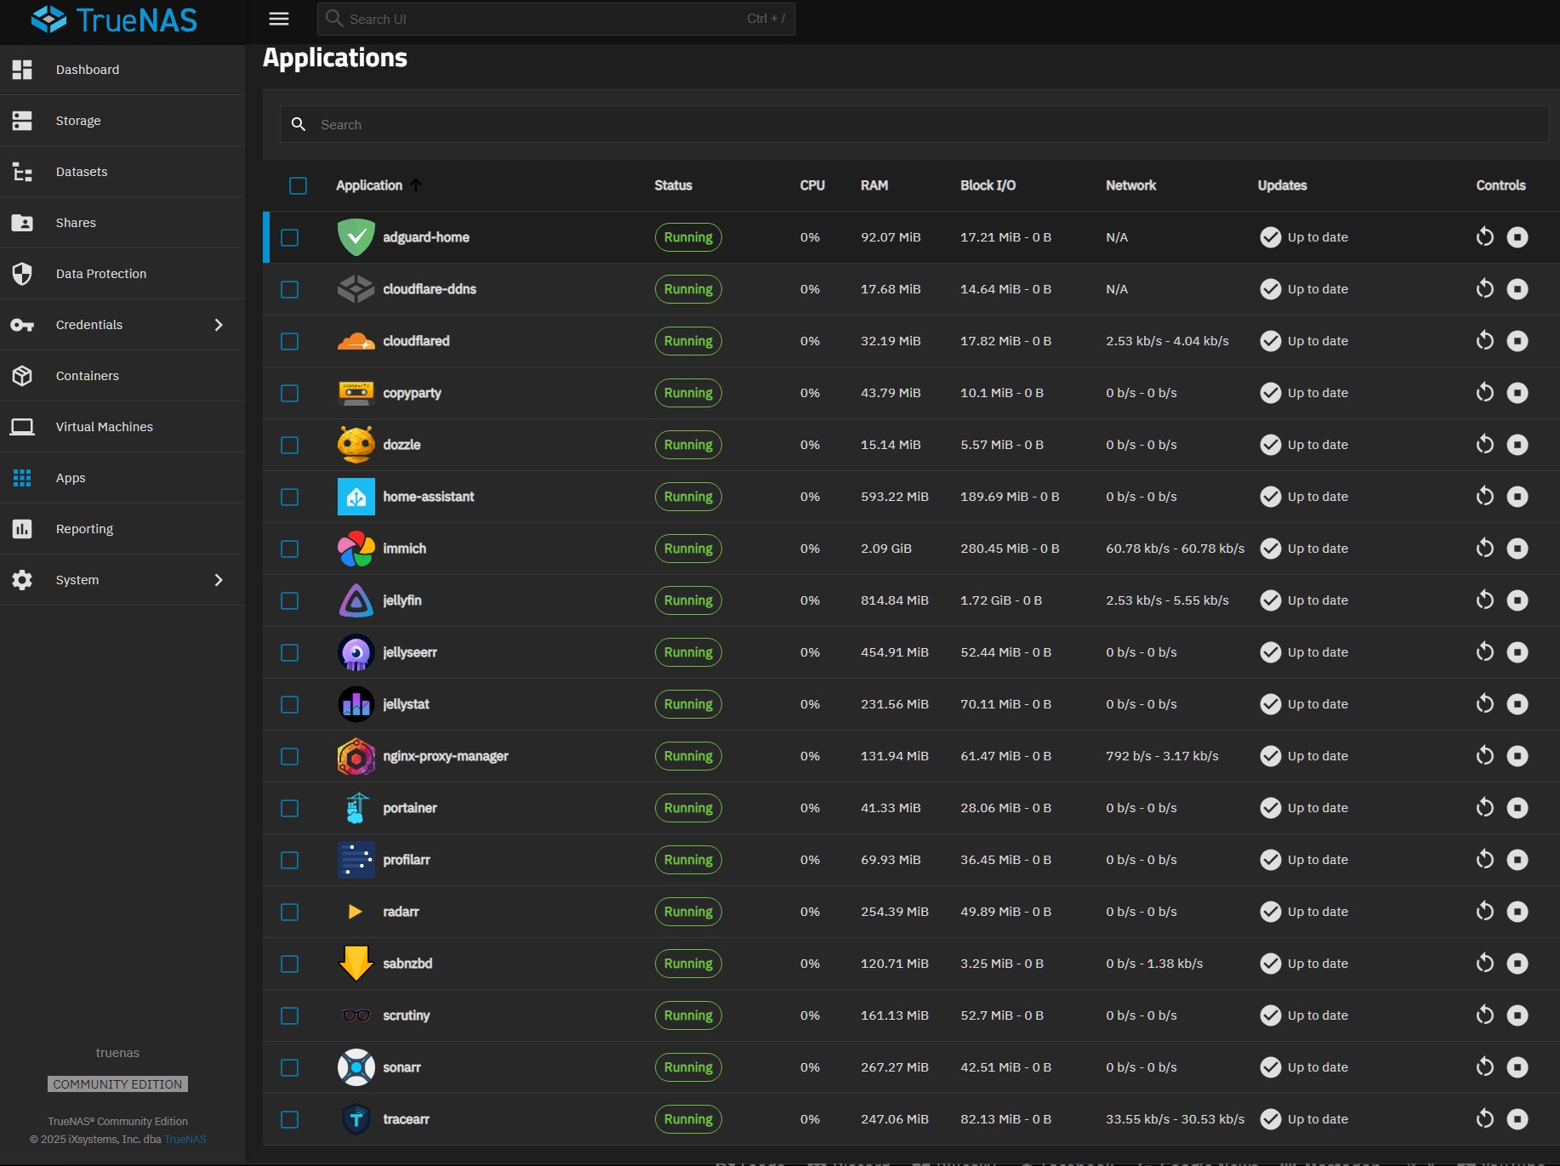Open the Containers page
Viewport: 1560px width, 1166px height.
[122, 376]
